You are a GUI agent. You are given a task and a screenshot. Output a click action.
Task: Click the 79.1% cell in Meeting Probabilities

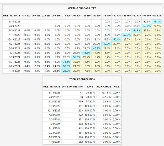coord(157,22)
